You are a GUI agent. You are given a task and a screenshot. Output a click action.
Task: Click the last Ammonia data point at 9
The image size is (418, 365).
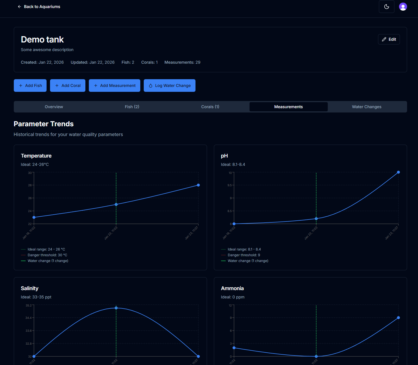coord(398,318)
